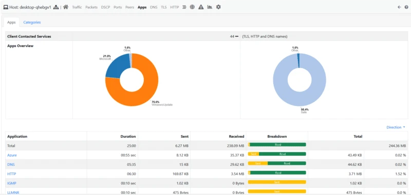Viewport: 411px width, 195px height.
Task: Open the alerts warning triangle icon
Action: pyautogui.click(x=201, y=7)
